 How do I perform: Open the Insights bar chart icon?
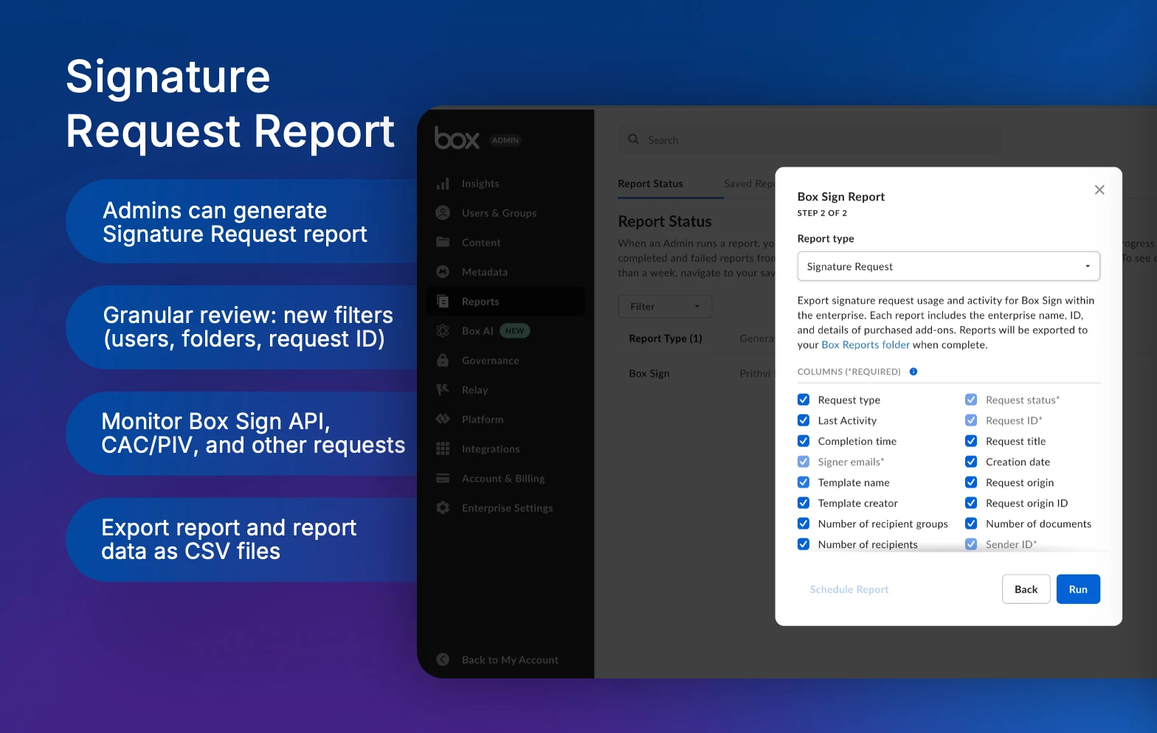pos(443,184)
